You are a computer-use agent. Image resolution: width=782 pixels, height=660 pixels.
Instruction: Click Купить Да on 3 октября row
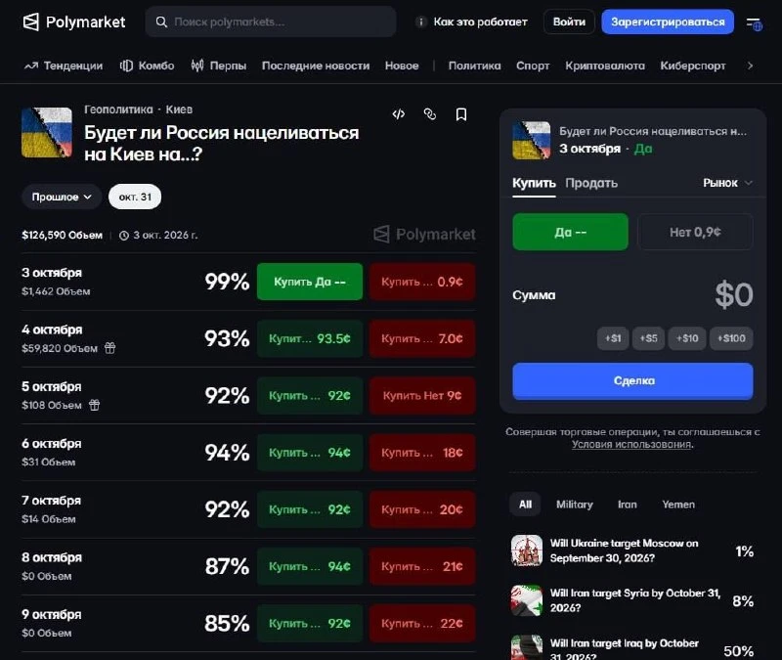pyautogui.click(x=310, y=282)
